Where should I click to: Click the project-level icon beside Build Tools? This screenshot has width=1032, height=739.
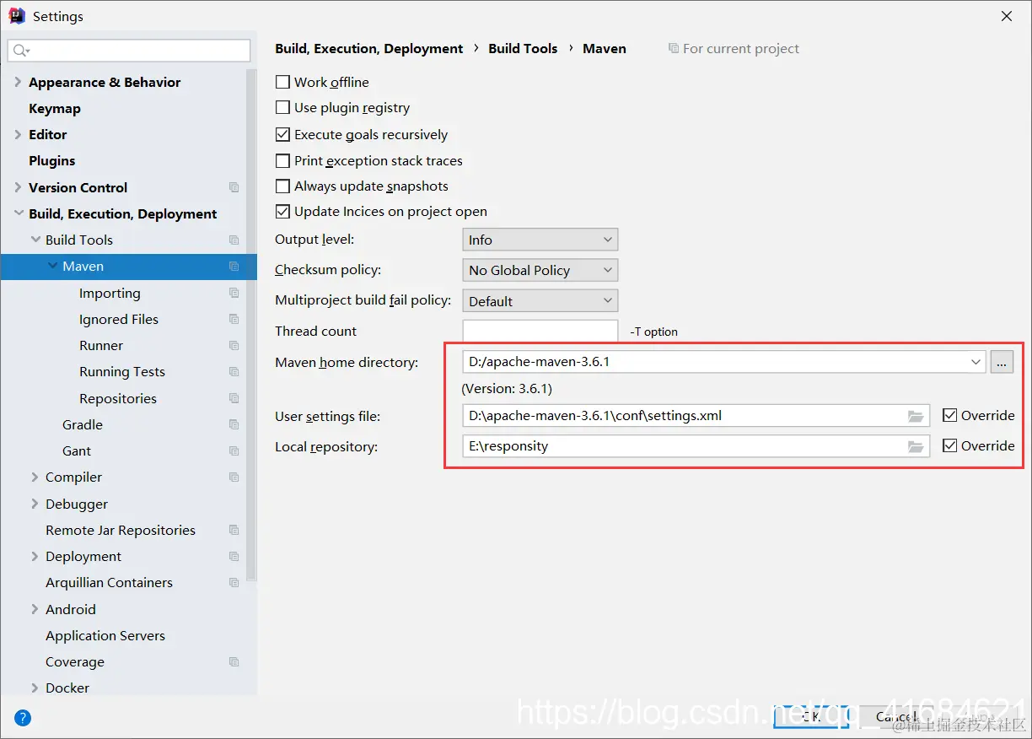pos(234,240)
